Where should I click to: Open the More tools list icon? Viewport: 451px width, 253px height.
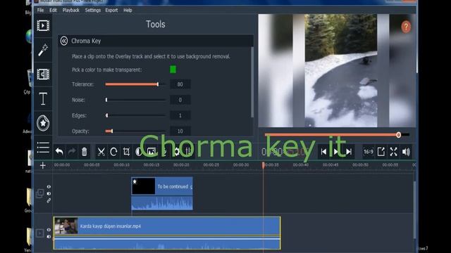pyautogui.click(x=43, y=148)
